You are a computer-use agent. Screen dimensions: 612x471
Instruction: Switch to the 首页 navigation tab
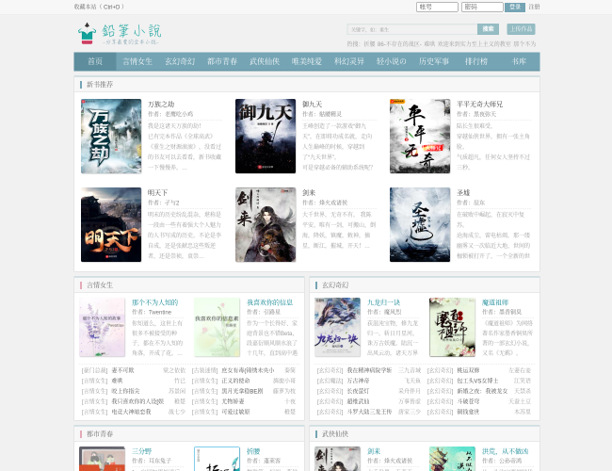tap(95, 61)
